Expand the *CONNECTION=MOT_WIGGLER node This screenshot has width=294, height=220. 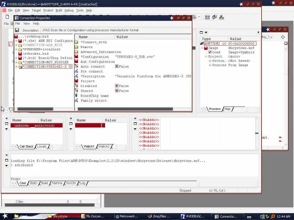click(x=16, y=62)
